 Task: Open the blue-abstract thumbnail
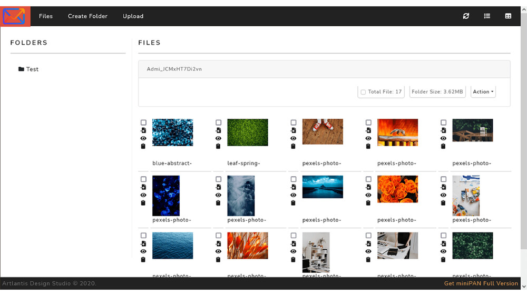coord(173,132)
